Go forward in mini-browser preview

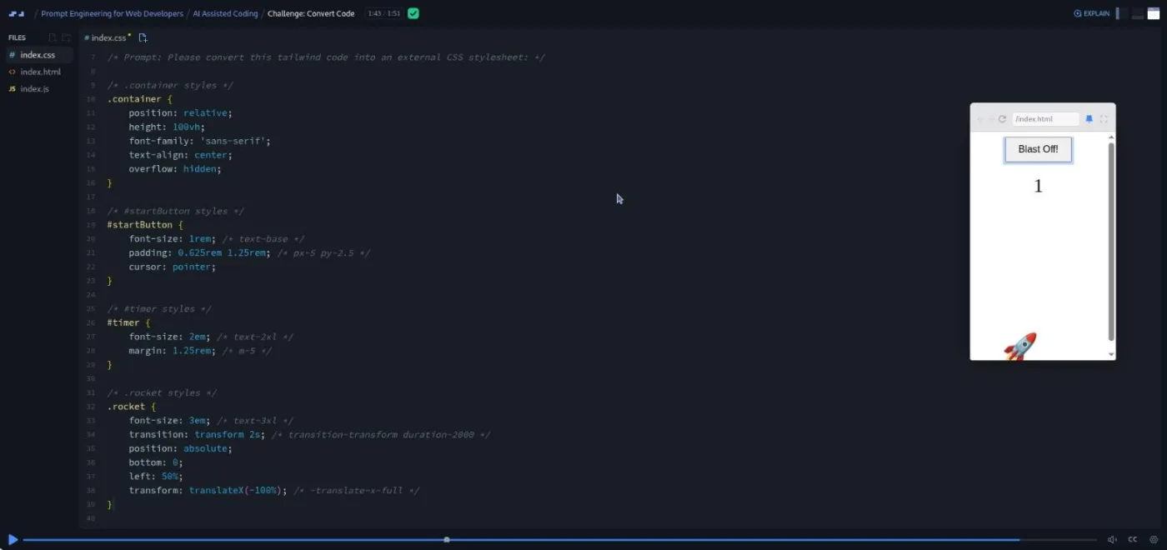[x=991, y=119]
